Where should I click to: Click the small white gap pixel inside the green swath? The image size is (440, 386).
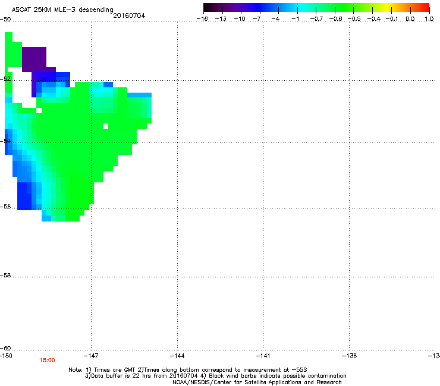coord(106,126)
